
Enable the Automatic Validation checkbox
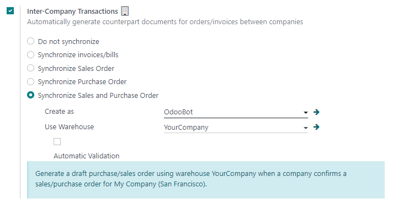(57, 141)
